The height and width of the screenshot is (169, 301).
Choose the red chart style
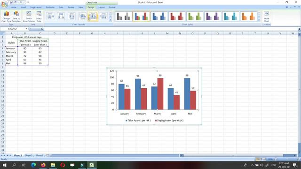coord(177,16)
